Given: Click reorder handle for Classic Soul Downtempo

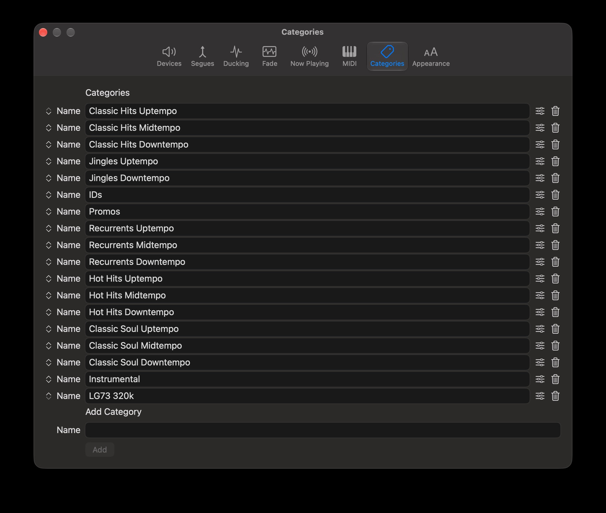Looking at the screenshot, I should pyautogui.click(x=49, y=362).
